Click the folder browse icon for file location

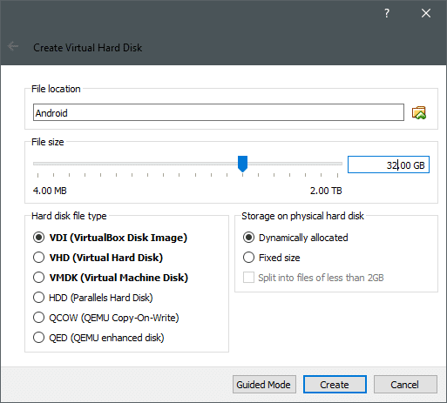click(419, 112)
